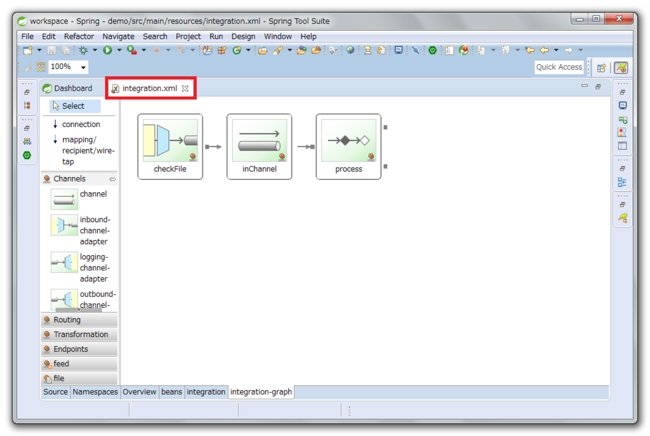Click the Debug bug icon
Viewport: 650px width, 436px height.
[83, 50]
